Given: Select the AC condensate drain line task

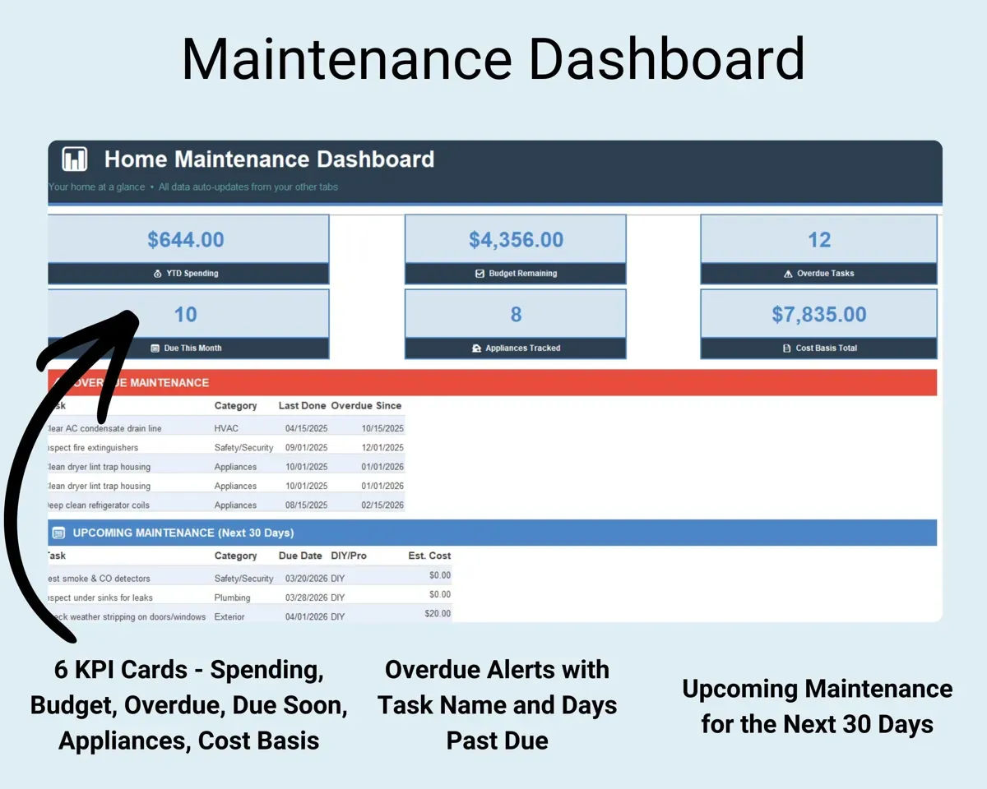Looking at the screenshot, I should (x=104, y=428).
